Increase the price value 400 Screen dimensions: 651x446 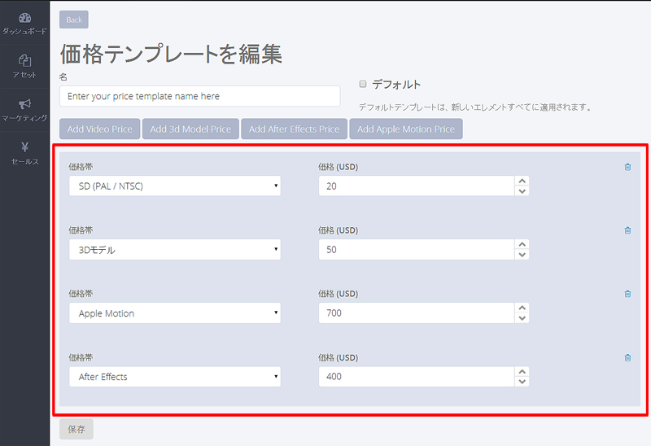[522, 372]
